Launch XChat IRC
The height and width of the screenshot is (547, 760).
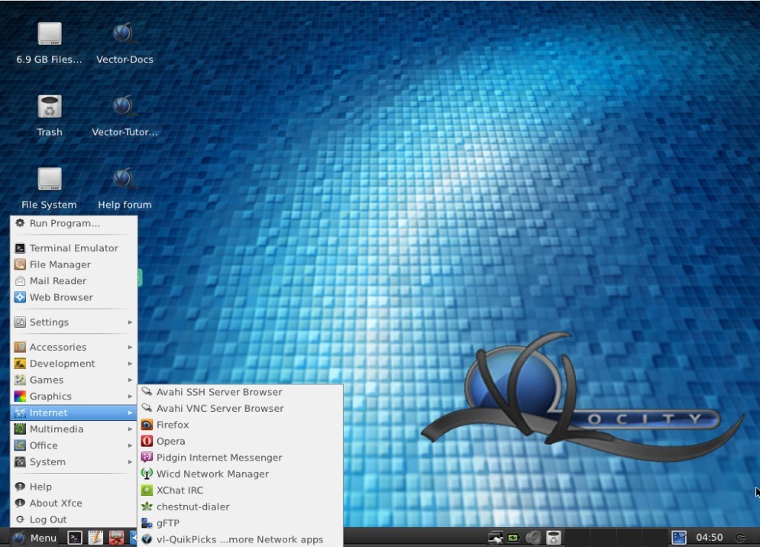(x=241, y=490)
